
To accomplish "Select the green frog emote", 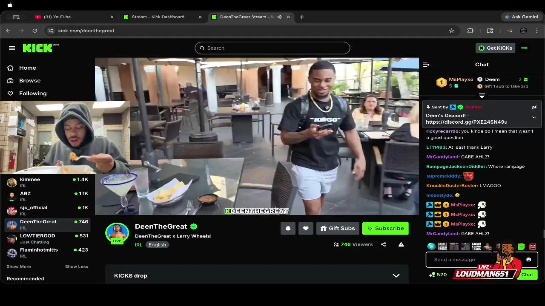I will [521, 246].
